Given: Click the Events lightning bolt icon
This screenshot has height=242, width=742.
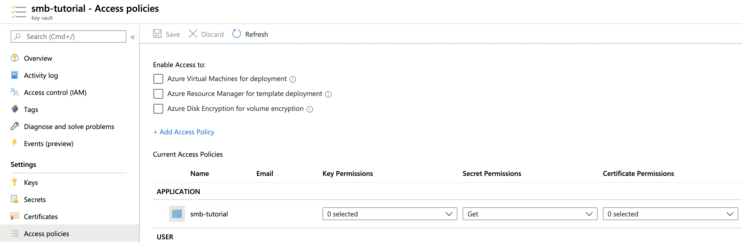Looking at the screenshot, I should coord(14,143).
